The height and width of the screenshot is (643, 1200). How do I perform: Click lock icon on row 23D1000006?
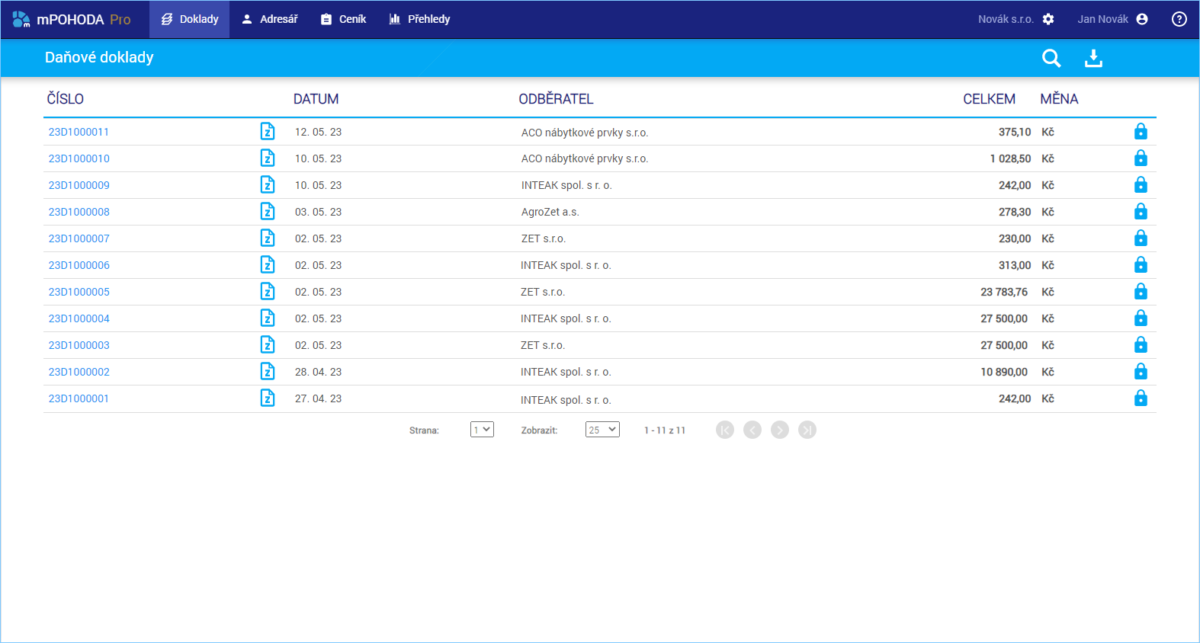click(x=1141, y=264)
